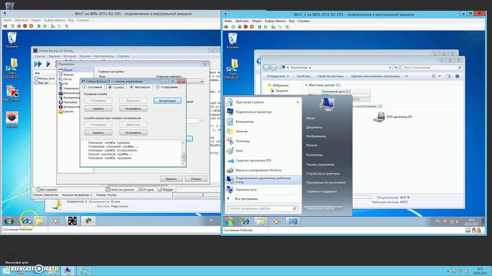
Task: Open Подключение к удаленному рабочему столу
Action: tap(263, 180)
